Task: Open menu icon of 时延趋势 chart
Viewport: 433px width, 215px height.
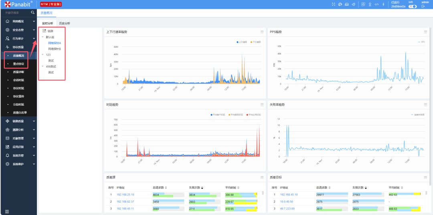Action: 262,104
